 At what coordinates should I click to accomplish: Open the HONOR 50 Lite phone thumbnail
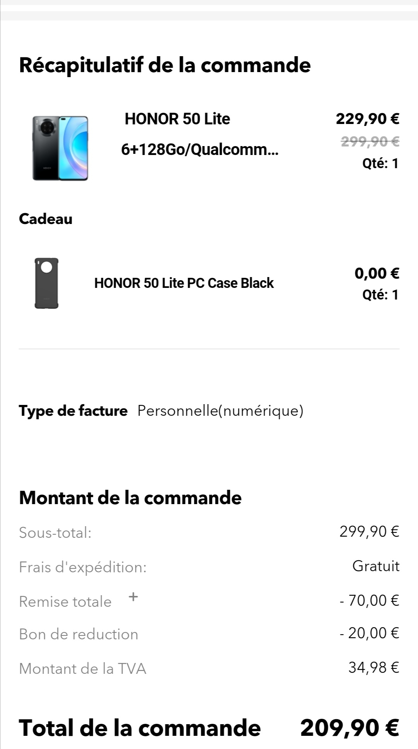tap(60, 148)
